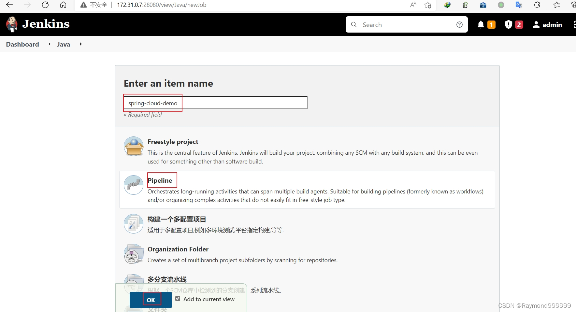Toggle Add to current view checkbox
This screenshot has width=576, height=312.
[178, 299]
